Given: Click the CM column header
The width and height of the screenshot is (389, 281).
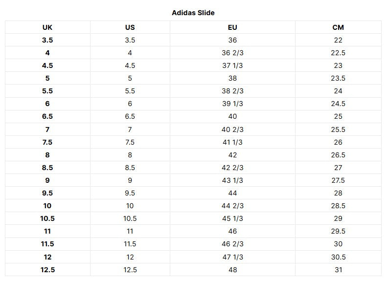Looking at the screenshot, I should (x=338, y=27).
